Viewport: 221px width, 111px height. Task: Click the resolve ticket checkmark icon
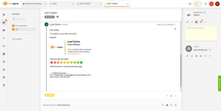tap(171, 96)
